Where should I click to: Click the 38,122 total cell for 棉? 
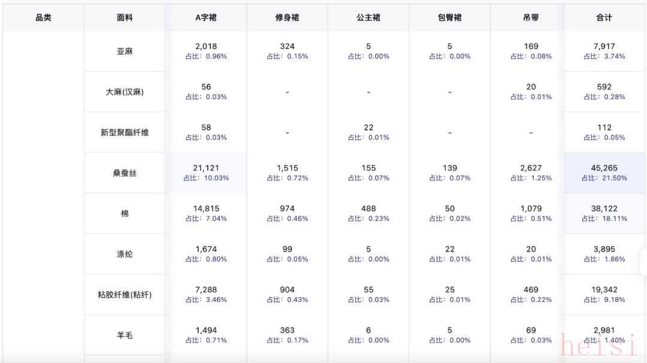tap(604, 213)
